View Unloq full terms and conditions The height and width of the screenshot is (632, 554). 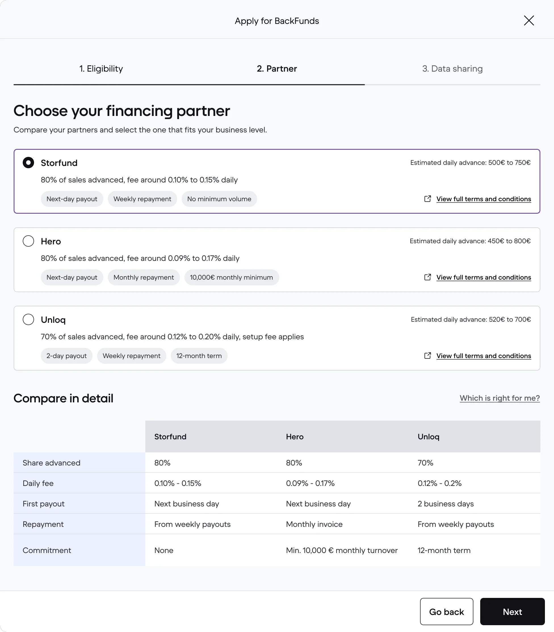(x=484, y=355)
